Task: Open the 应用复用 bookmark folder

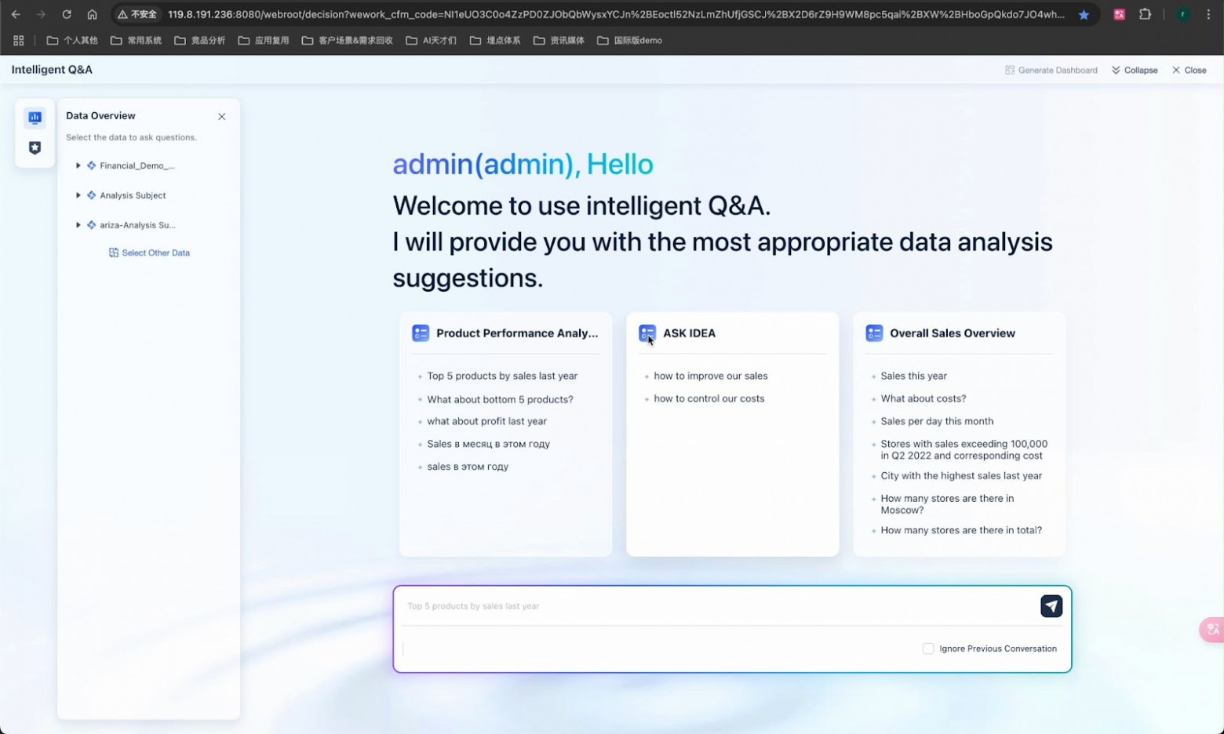Action: pyautogui.click(x=263, y=41)
